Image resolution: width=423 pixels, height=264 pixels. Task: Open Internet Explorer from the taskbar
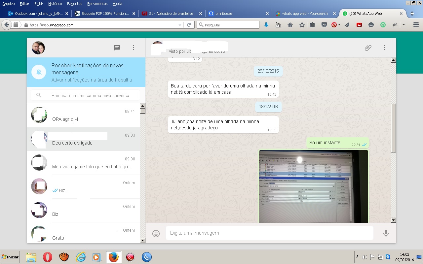[81, 257]
